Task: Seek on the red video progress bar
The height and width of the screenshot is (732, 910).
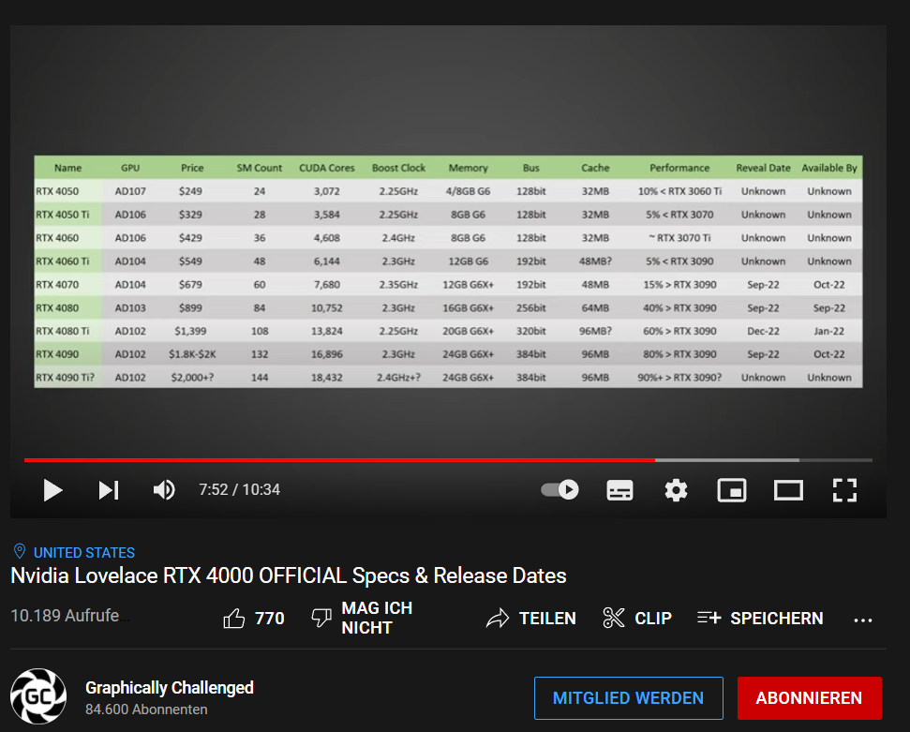Action: [x=339, y=460]
